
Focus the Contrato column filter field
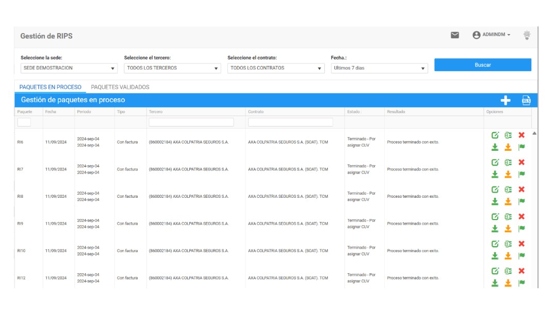(290, 122)
